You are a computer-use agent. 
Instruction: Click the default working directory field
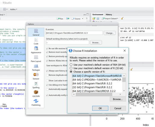pyautogui.click(x=68, y=42)
